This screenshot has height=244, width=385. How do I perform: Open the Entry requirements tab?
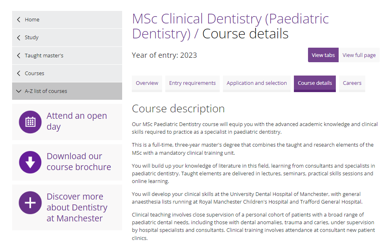point(192,83)
